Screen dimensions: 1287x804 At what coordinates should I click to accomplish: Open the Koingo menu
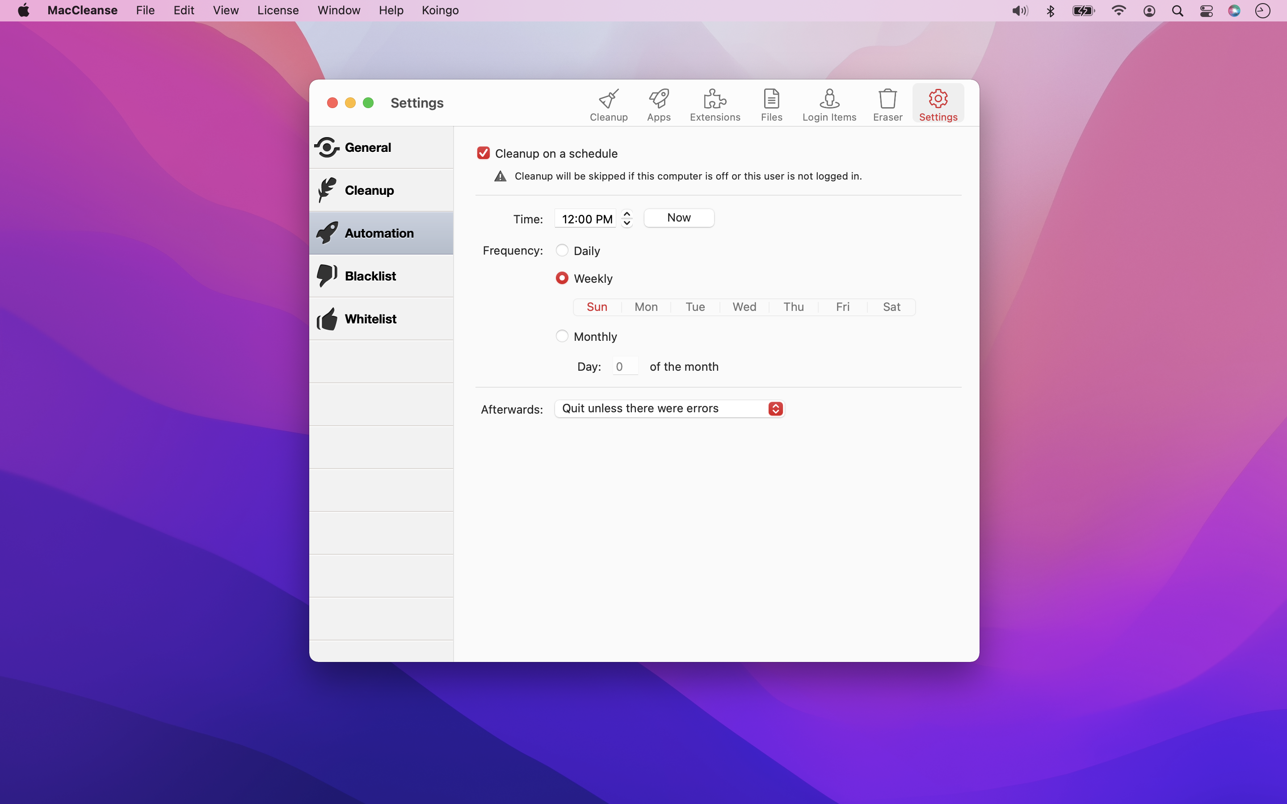(440, 11)
